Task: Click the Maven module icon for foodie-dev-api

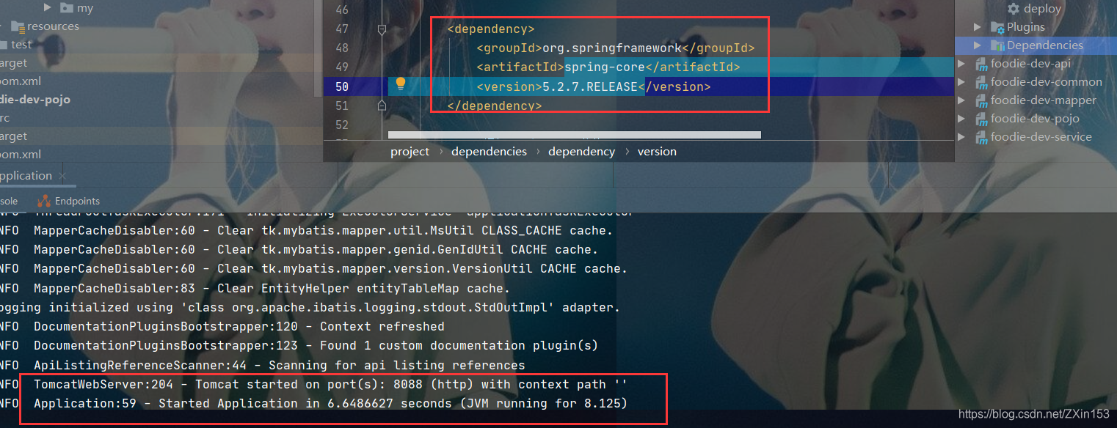Action: pyautogui.click(x=980, y=64)
